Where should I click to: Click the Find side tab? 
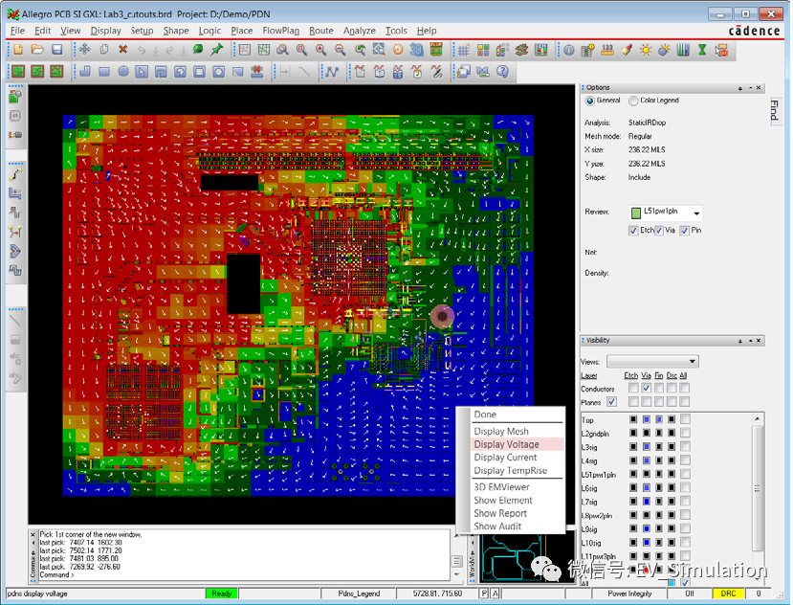pos(774,110)
